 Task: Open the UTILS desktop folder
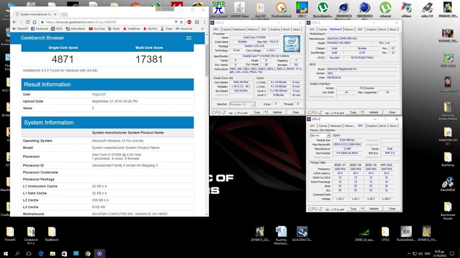(385, 234)
